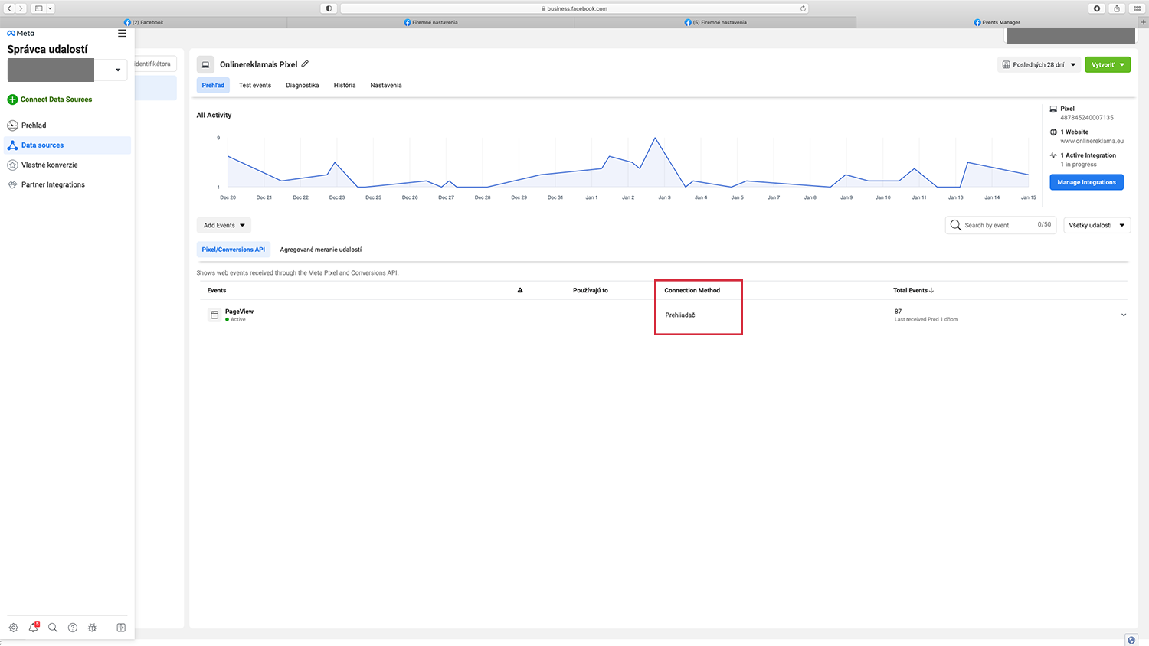Click the Meta logo
1149x646 pixels.
(x=21, y=34)
